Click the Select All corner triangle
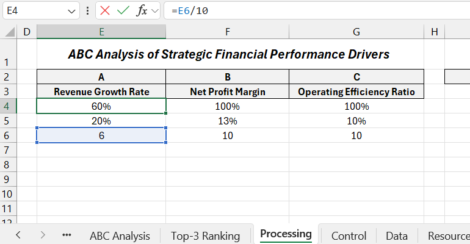This screenshot has width=470, height=244. 10,32
